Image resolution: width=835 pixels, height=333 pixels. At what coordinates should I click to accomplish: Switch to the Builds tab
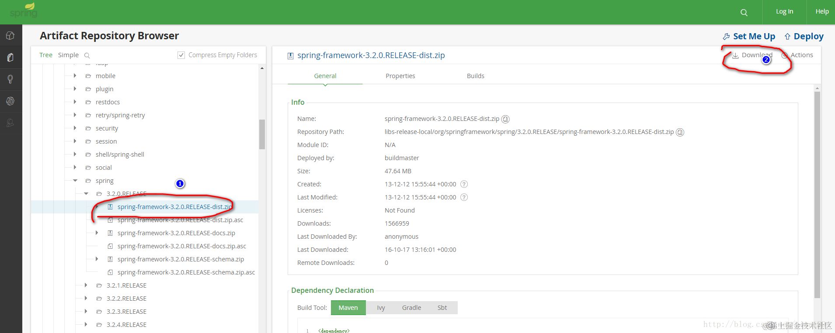click(476, 76)
